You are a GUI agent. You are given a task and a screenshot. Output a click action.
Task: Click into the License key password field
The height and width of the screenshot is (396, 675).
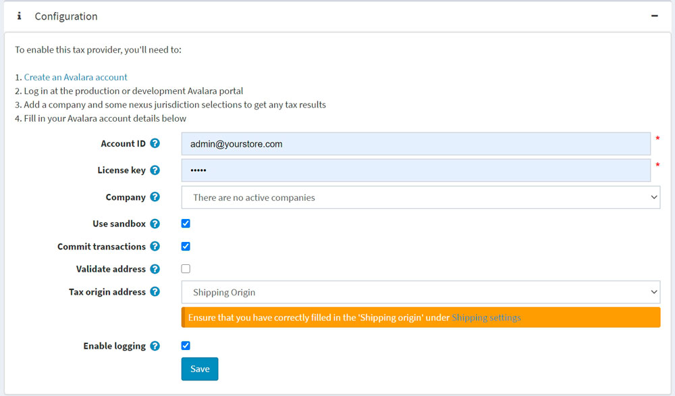click(416, 170)
